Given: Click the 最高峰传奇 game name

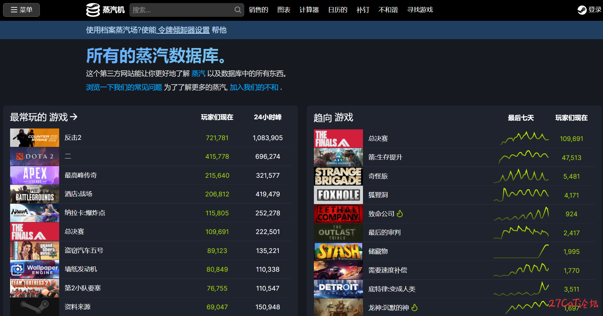Looking at the screenshot, I should (81, 175).
